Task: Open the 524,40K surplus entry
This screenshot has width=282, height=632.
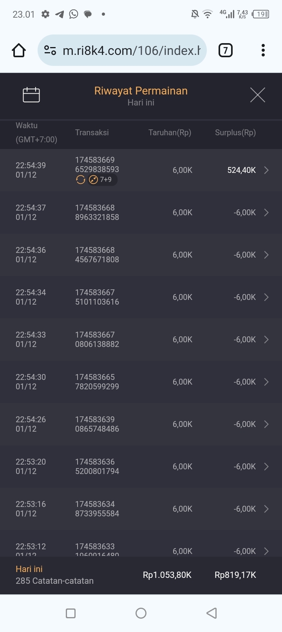Action: click(241, 170)
